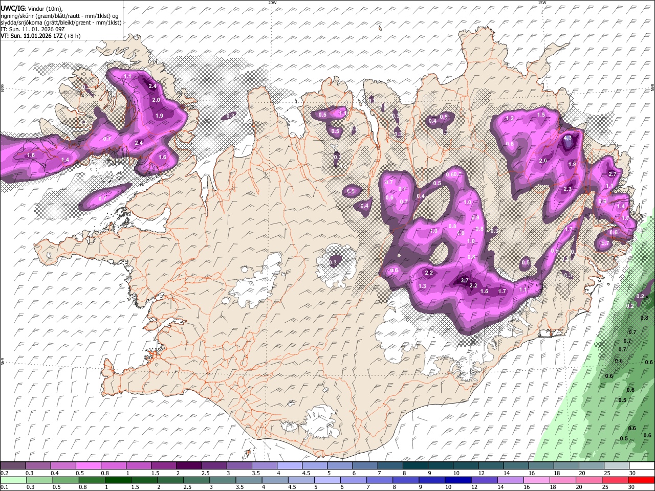
Task: Click the dark teal 8–9 swatch in the upper scale
Action: [x=414, y=466]
